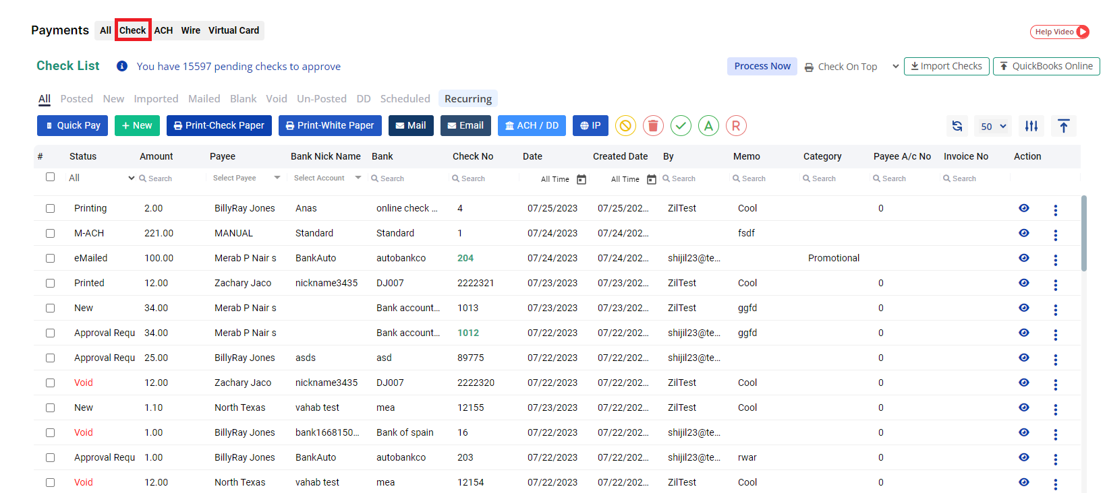1107x493 pixels.
Task: Click the Help Video play icon
Action: click(x=1082, y=32)
